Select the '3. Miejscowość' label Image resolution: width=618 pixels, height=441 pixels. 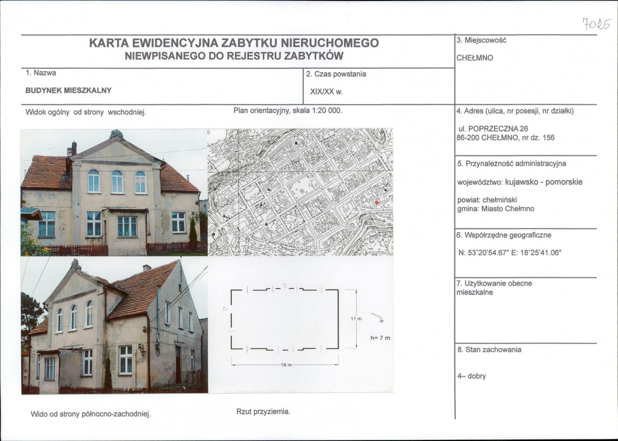click(x=481, y=40)
